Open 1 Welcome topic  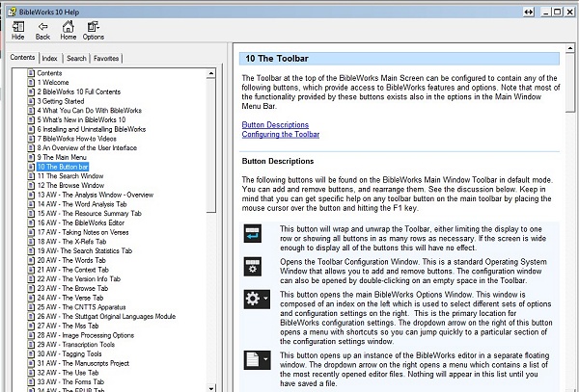(x=53, y=82)
